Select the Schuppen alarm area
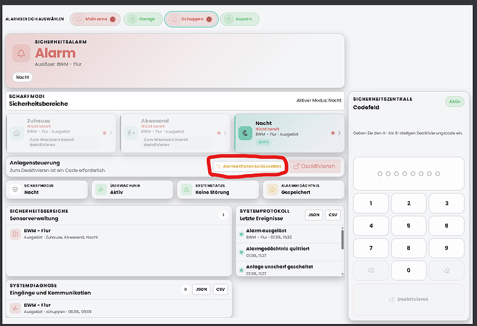The image size is (477, 326). (191, 19)
